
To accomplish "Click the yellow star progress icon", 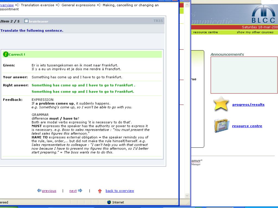I will click(x=221, y=104).
